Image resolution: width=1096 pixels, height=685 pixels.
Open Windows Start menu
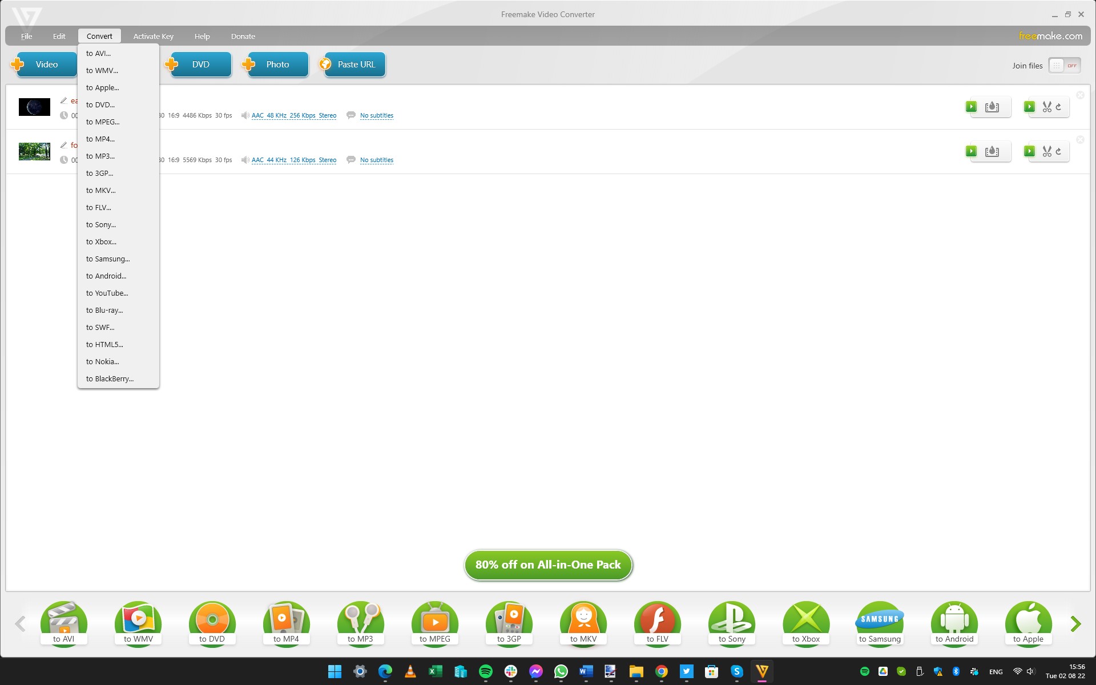tap(335, 671)
